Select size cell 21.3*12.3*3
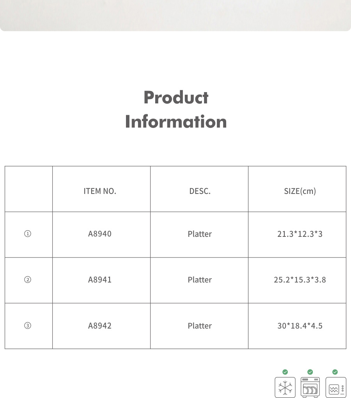351x398 pixels. point(300,234)
